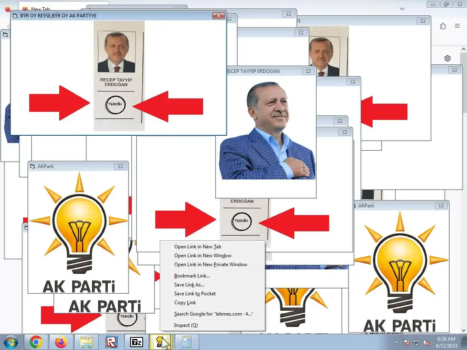Click the AK PARTi logo in left AKParti window
467x350 pixels.
pyautogui.click(x=78, y=232)
